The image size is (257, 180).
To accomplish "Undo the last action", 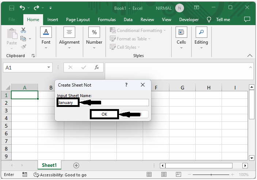I will (x=22, y=8).
